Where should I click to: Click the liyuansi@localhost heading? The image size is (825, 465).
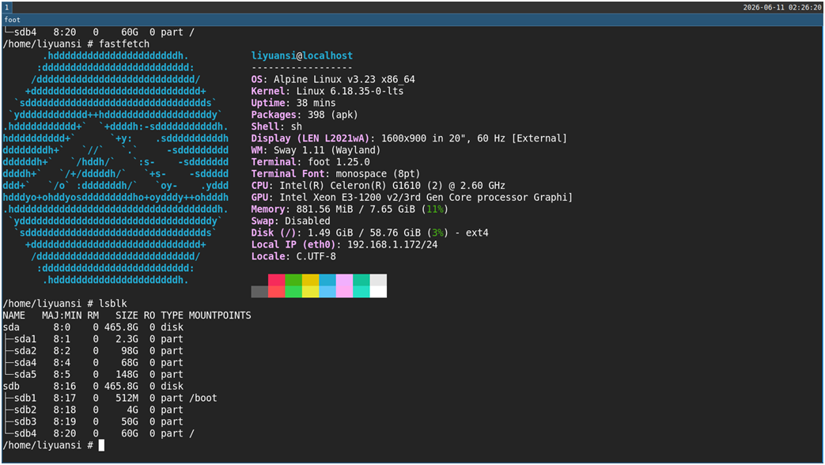(x=302, y=56)
